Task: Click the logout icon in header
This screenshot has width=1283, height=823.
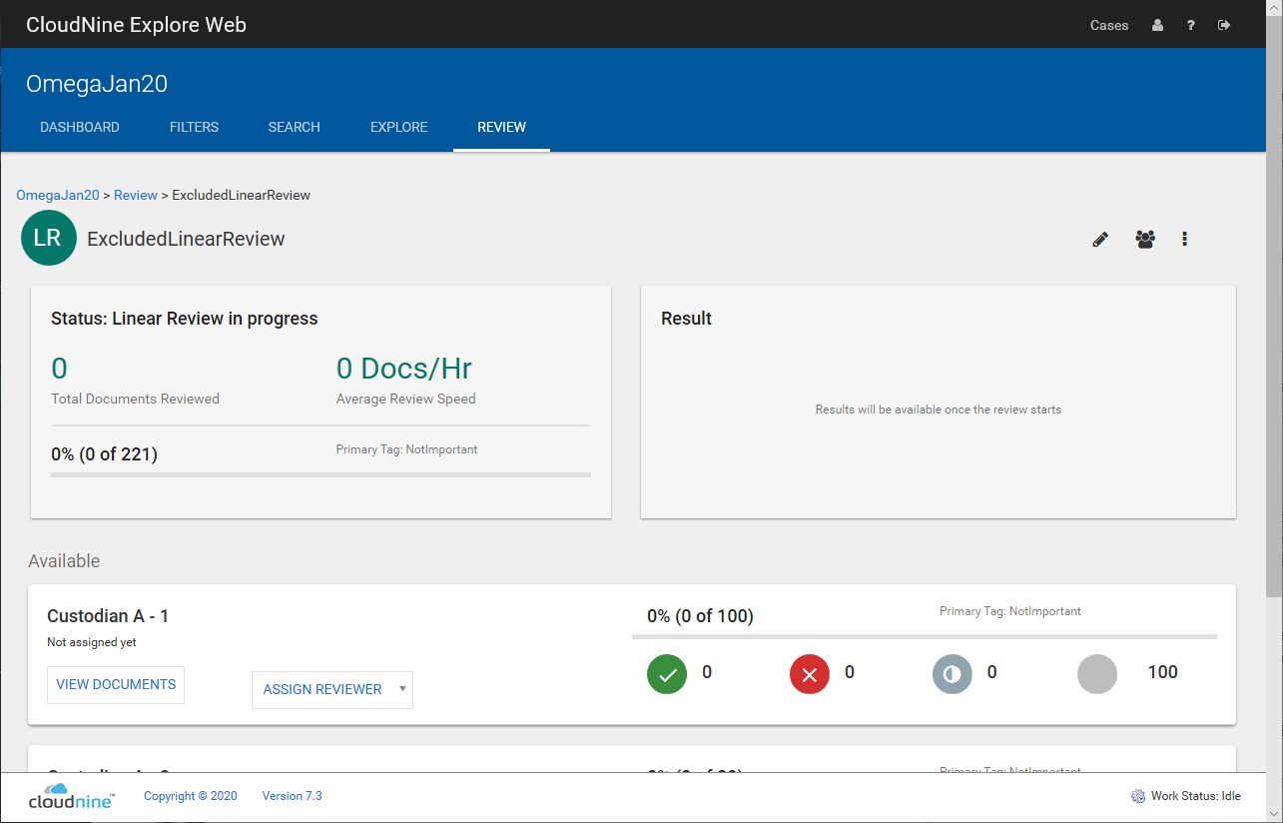Action: [1224, 25]
